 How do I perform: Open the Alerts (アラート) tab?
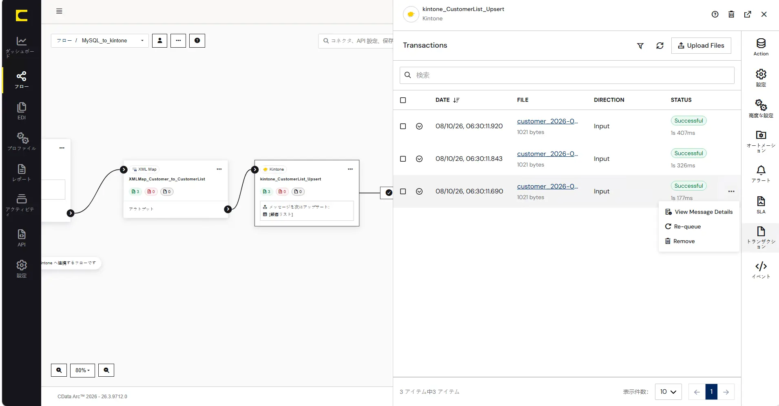(x=761, y=174)
